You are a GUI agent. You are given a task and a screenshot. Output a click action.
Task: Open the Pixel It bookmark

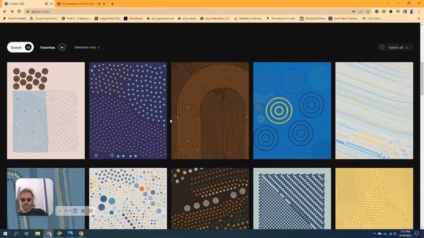pos(76,19)
